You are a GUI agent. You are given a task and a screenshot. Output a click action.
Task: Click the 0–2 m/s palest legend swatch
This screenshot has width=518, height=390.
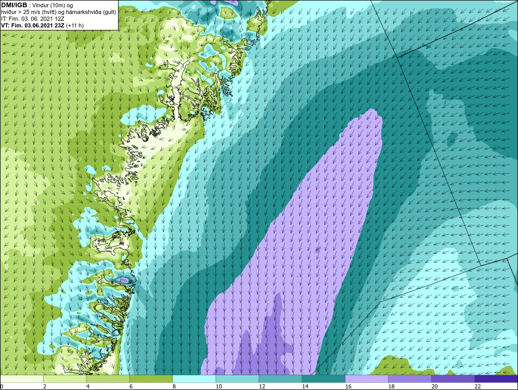click(22, 379)
